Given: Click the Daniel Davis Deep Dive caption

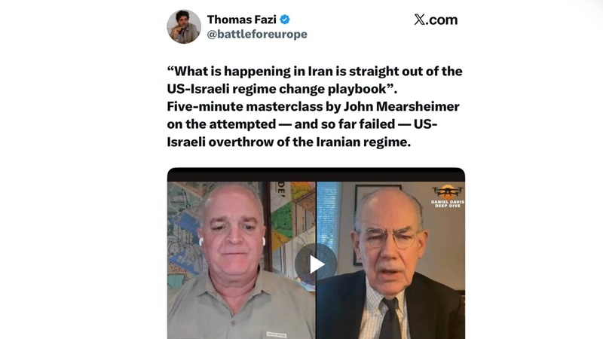Looking at the screenshot, I should click(448, 203).
